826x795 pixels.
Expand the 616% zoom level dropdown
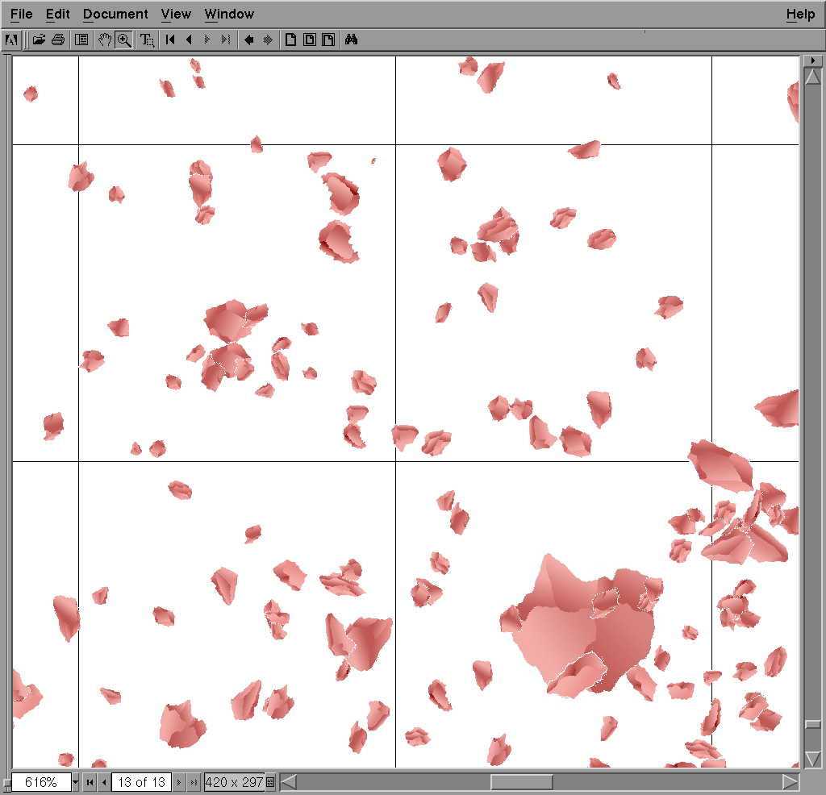pyautogui.click(x=76, y=782)
